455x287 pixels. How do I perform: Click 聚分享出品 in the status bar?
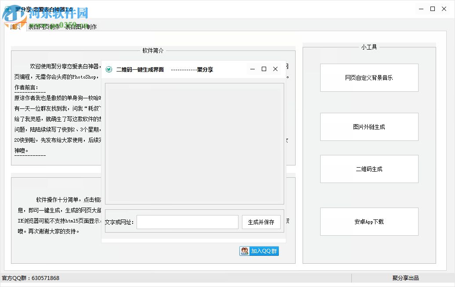pyautogui.click(x=405, y=278)
